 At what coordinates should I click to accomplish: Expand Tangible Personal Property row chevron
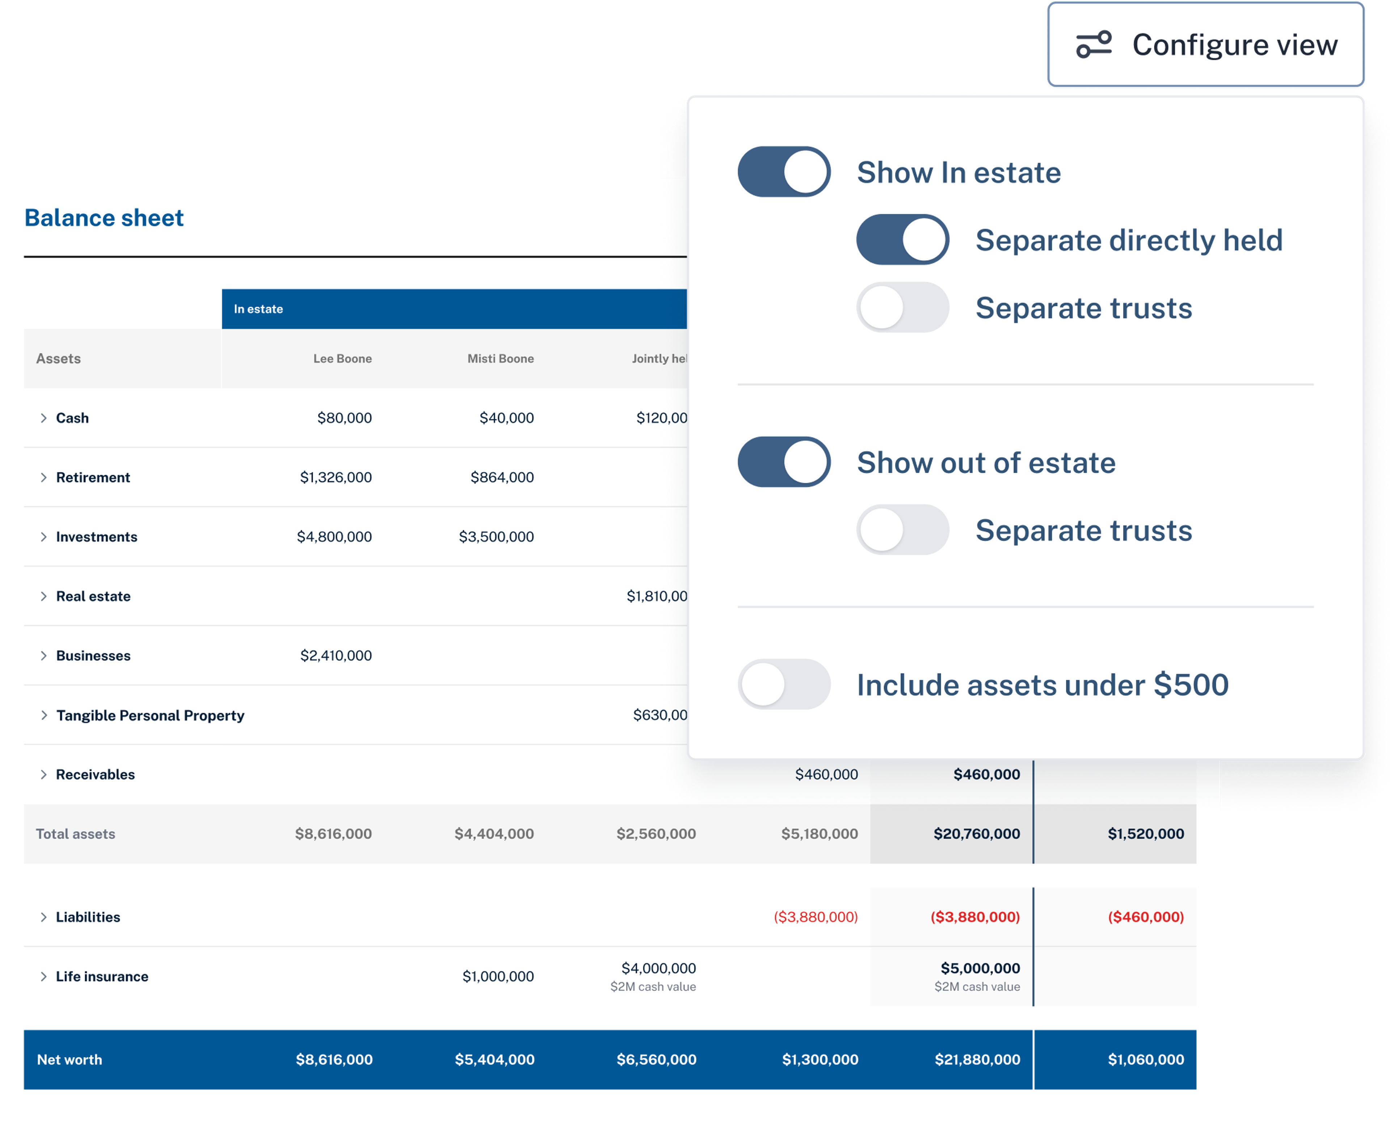click(43, 715)
